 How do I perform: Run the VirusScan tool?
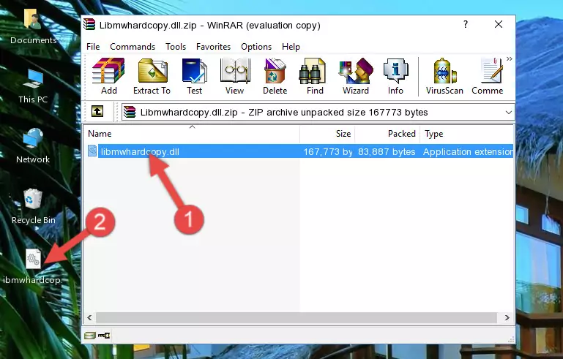444,76
